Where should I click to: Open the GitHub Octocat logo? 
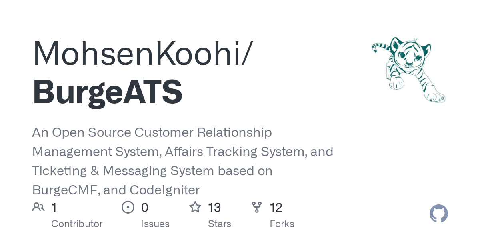pyautogui.click(x=438, y=214)
